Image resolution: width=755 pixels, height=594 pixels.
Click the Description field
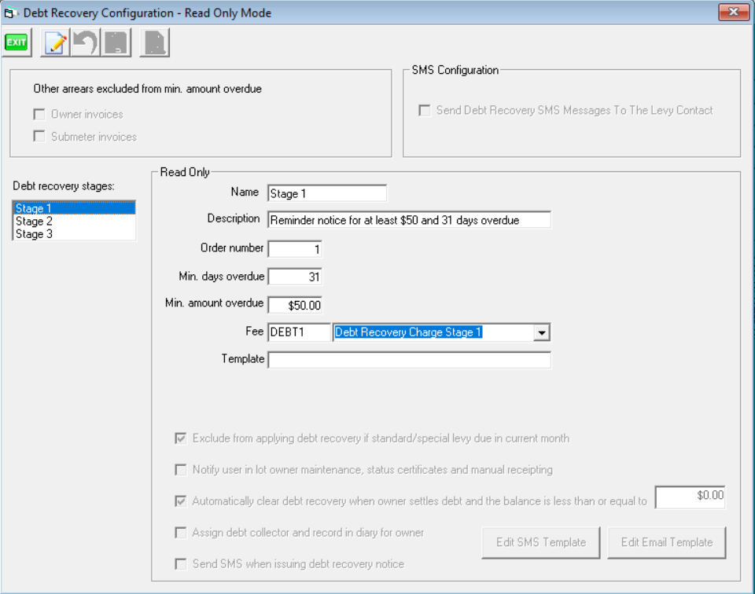tap(409, 220)
